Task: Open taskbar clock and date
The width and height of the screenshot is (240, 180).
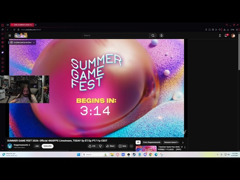Action: click(x=235, y=154)
